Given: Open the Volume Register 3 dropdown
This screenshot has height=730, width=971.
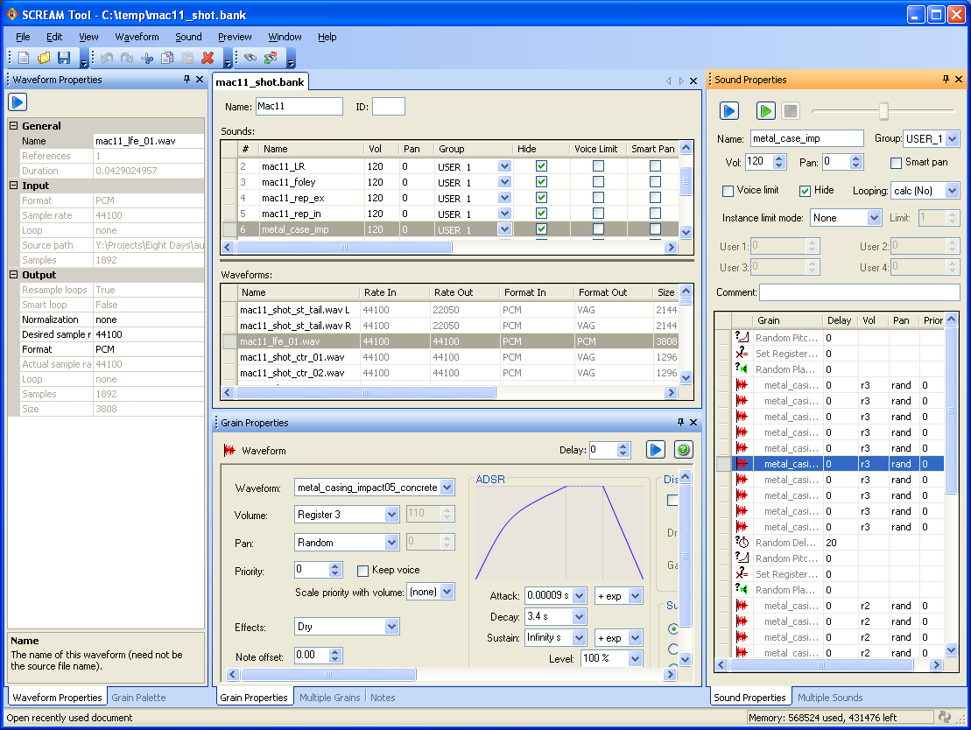Looking at the screenshot, I should click(391, 515).
